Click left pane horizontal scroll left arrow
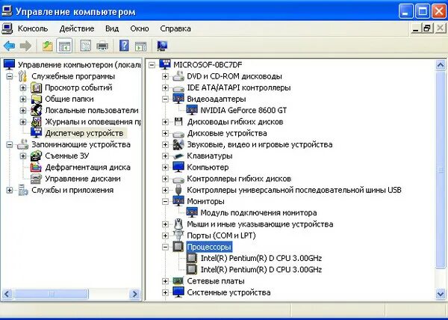Viewport: 448px width, 320px height. coord(7,294)
